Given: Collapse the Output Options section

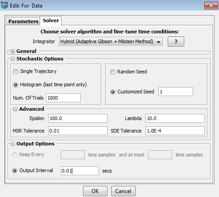Looking at the screenshot, I should tap(13, 144).
